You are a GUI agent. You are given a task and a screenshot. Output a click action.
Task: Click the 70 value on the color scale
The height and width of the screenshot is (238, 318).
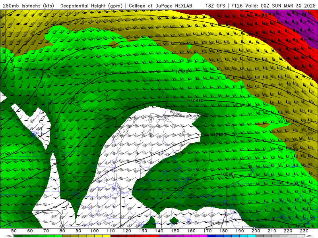(46, 231)
